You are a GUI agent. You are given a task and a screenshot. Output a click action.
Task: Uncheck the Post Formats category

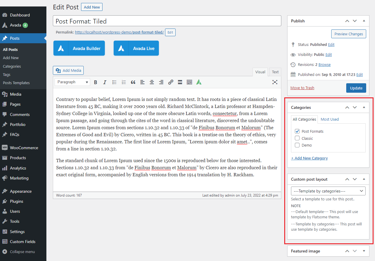pyautogui.click(x=297, y=131)
